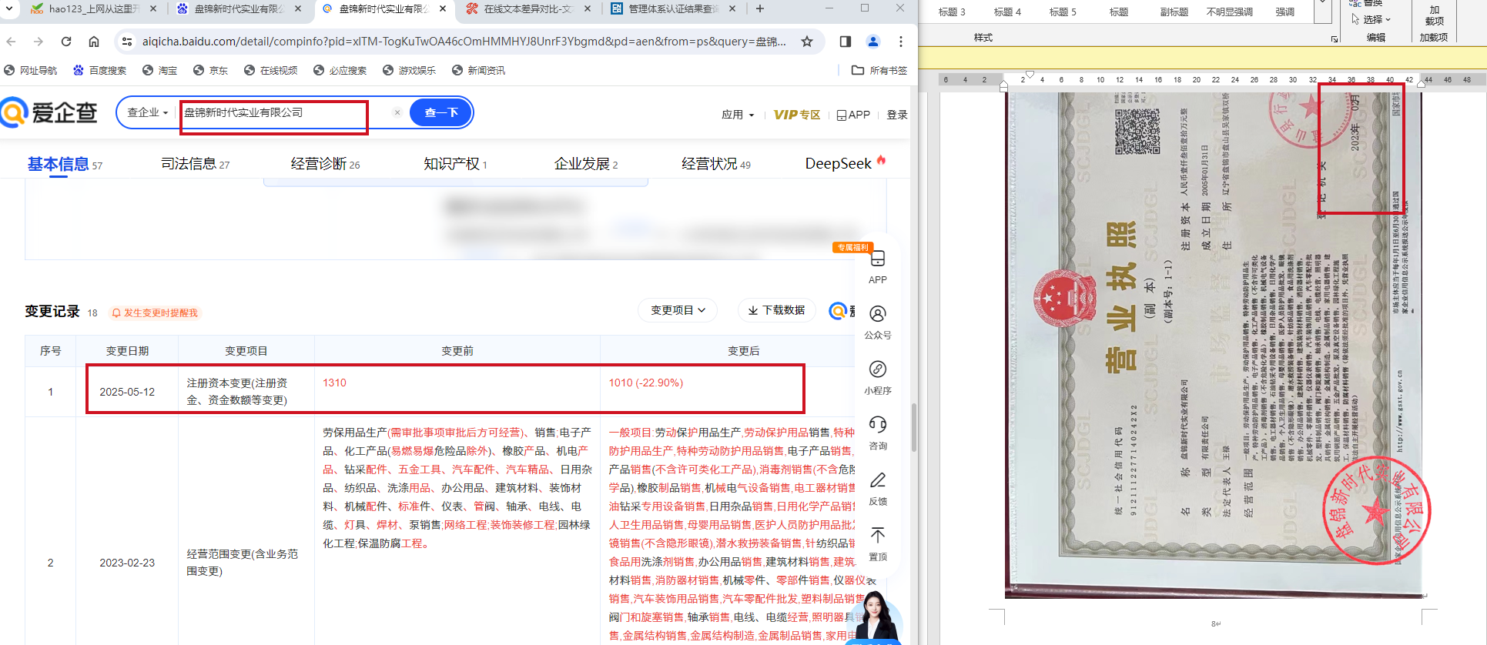Apply the 副标题 style in Word
The image size is (1487, 645).
coord(1174,12)
